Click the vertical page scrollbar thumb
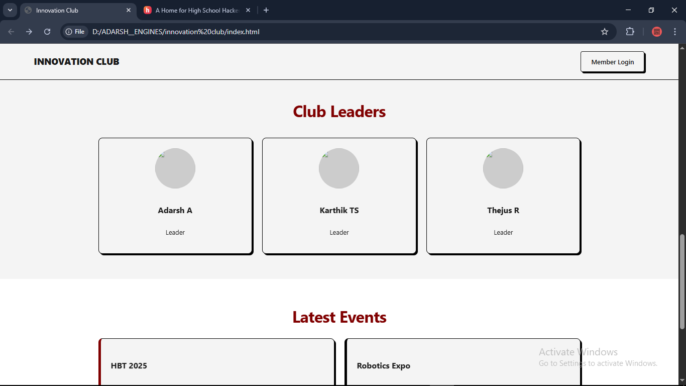 [682, 281]
